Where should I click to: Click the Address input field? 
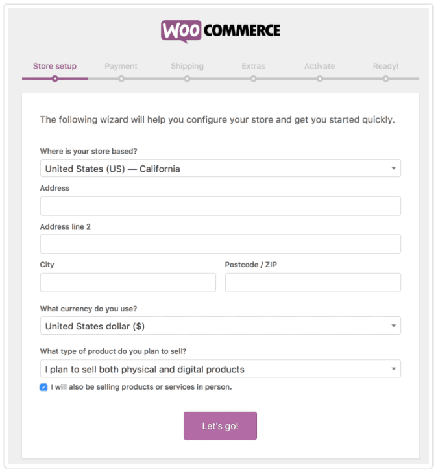point(220,206)
